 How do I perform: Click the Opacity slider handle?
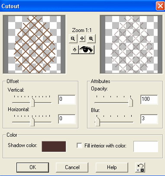click(x=130, y=102)
